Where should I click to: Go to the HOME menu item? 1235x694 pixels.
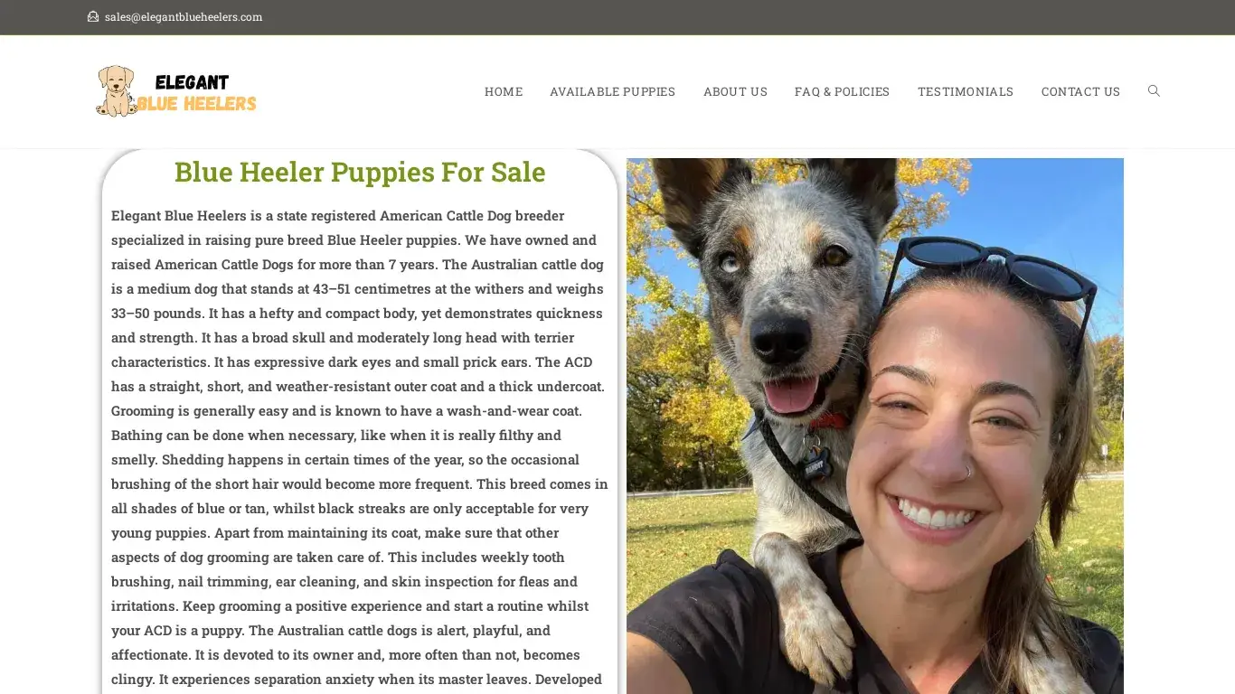(504, 91)
